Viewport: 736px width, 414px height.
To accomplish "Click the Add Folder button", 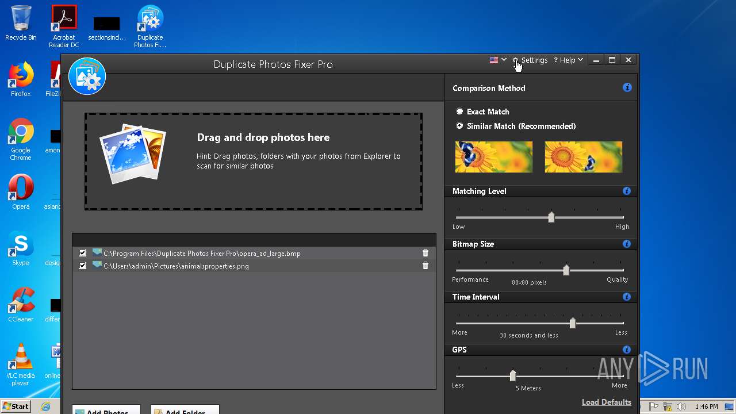I will pos(185,409).
